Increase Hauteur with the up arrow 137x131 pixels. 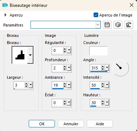(x=103, y=101)
